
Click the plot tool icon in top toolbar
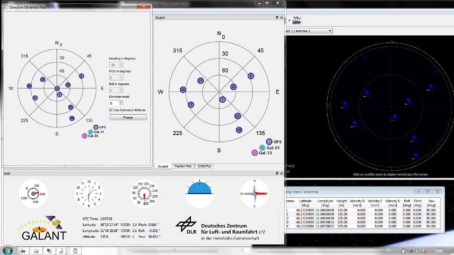pyautogui.click(x=297, y=20)
